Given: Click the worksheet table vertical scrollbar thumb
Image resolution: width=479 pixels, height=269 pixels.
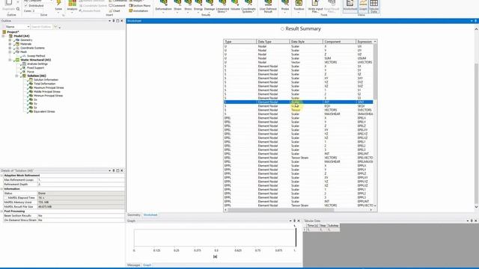Looking at the screenshot, I should 375,72.
